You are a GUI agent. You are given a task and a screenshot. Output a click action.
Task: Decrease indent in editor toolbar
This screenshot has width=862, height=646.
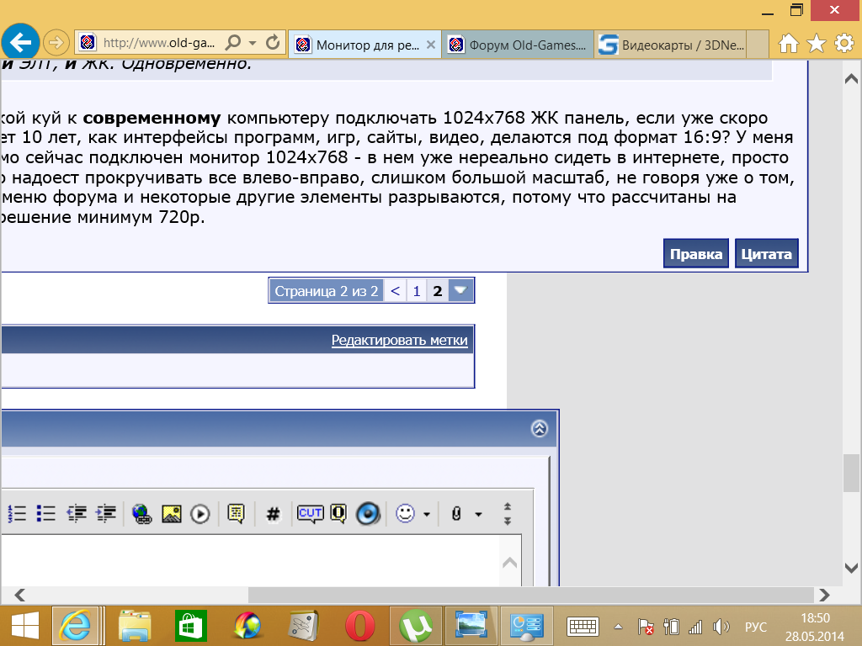coord(77,514)
